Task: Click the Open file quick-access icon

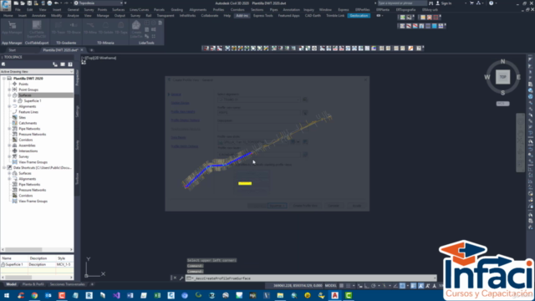Action: pyautogui.click(x=23, y=3)
